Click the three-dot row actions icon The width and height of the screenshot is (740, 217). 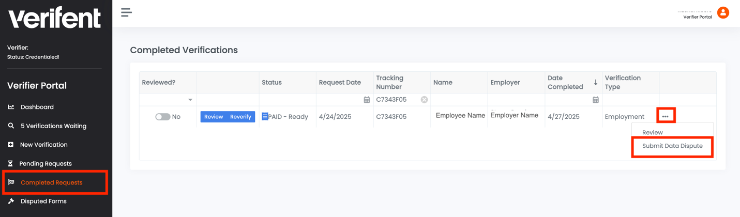[x=666, y=116]
